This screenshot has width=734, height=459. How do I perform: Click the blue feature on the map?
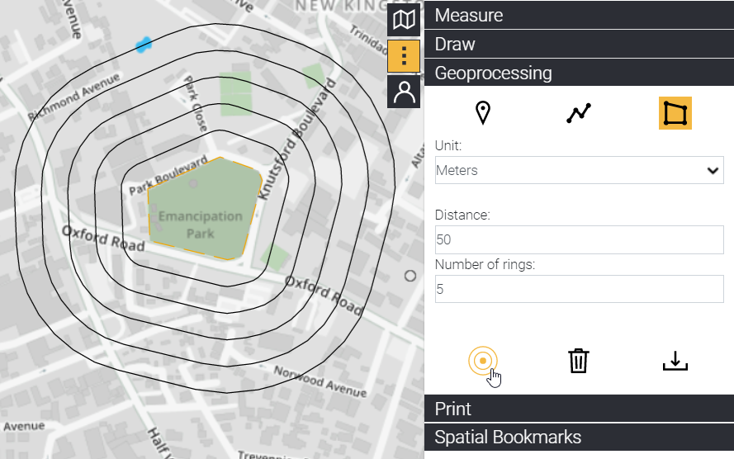[x=144, y=43]
